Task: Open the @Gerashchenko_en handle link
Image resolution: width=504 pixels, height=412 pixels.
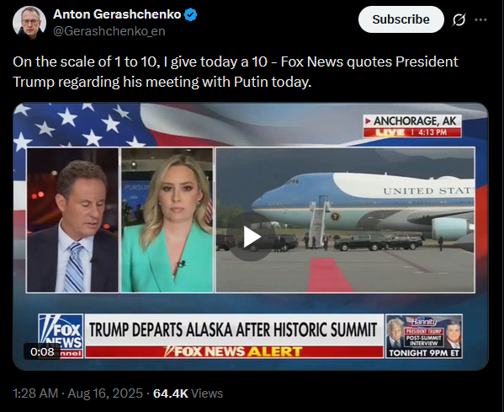Action: [109, 31]
